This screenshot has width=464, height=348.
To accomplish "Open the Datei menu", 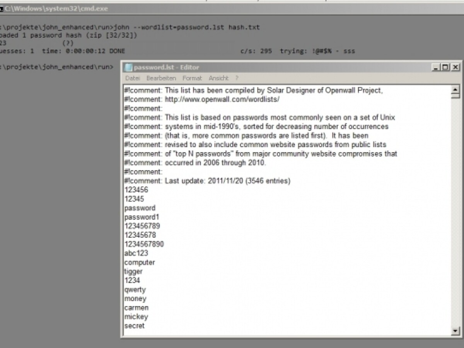I will point(132,78).
